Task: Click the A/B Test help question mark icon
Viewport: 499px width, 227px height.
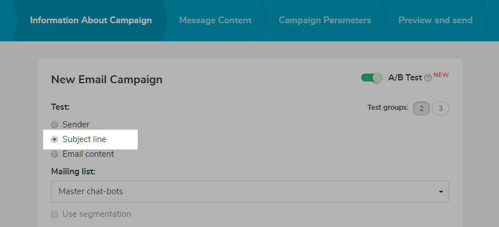Action: click(x=428, y=78)
